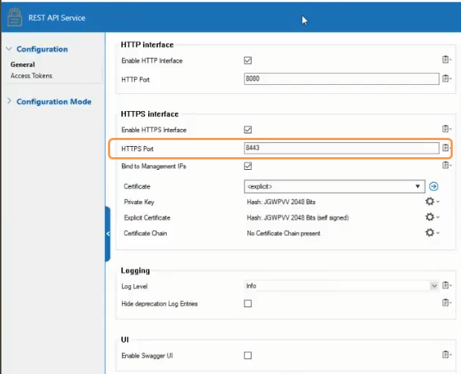Click clipboard icon beside Enable Swagger UI

(x=445, y=355)
